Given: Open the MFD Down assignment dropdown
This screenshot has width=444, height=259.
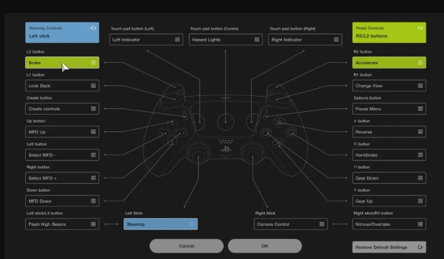Looking at the screenshot, I should (62, 201).
